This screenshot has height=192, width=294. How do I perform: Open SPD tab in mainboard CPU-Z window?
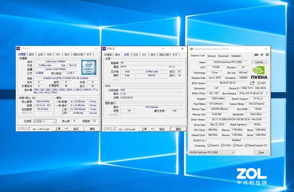click(144, 55)
